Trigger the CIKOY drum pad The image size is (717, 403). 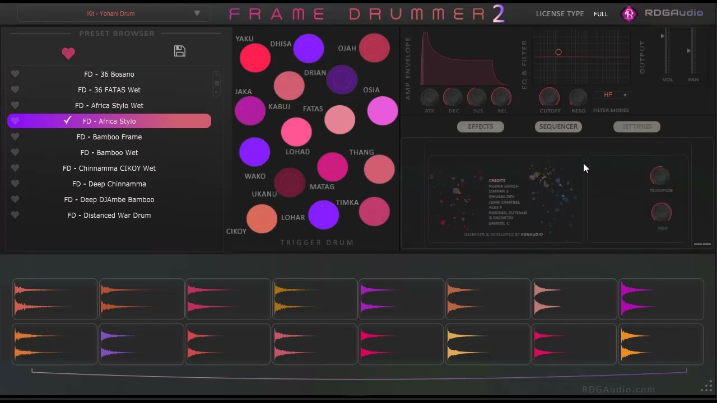coord(262,218)
